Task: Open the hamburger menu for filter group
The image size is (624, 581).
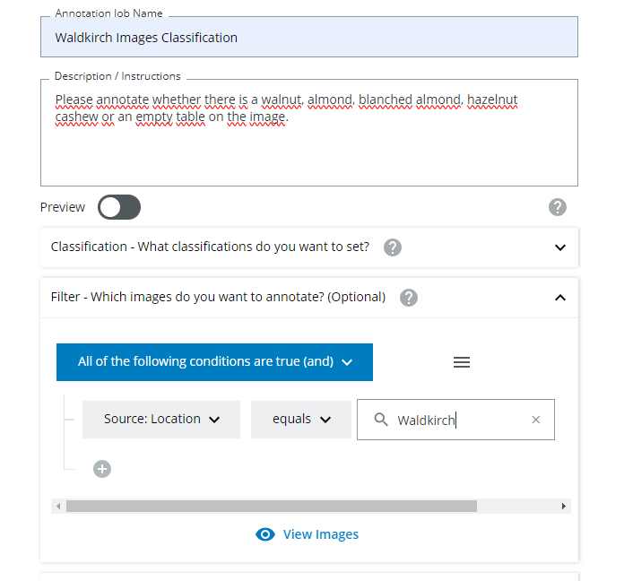Action: [462, 362]
